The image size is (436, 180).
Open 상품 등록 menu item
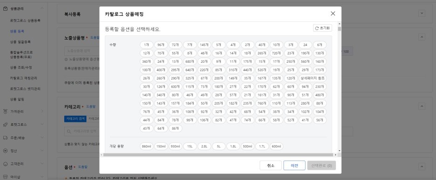point(17,31)
